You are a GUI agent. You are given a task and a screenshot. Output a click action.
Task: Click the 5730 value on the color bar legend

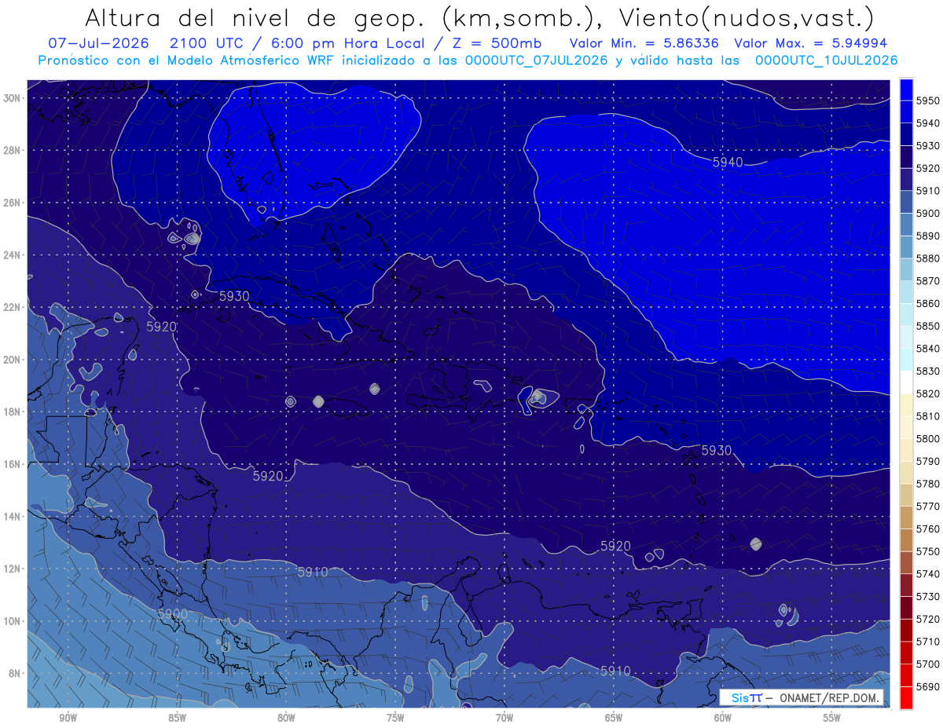point(928,596)
